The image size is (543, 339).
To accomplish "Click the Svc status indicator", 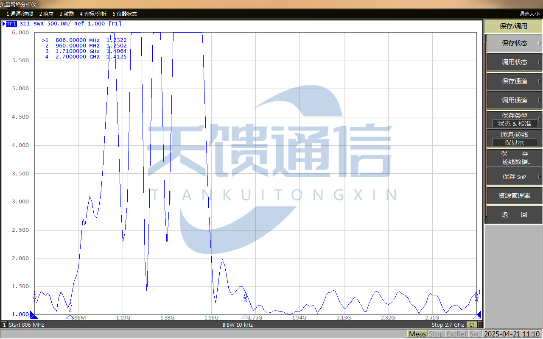I will pyautogui.click(x=475, y=334).
